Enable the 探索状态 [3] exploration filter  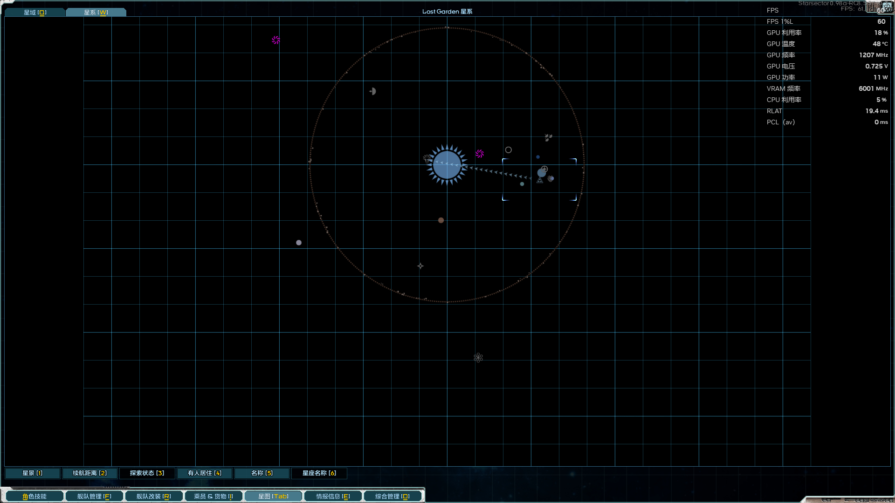(x=147, y=473)
